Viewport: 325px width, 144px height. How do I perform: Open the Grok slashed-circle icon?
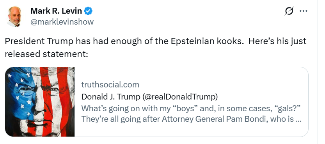pos(289,11)
